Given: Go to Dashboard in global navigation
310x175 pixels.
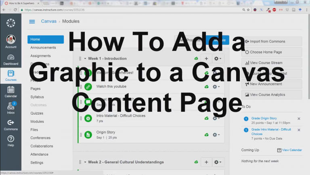Looking at the screenshot, I should [x=10, y=60].
